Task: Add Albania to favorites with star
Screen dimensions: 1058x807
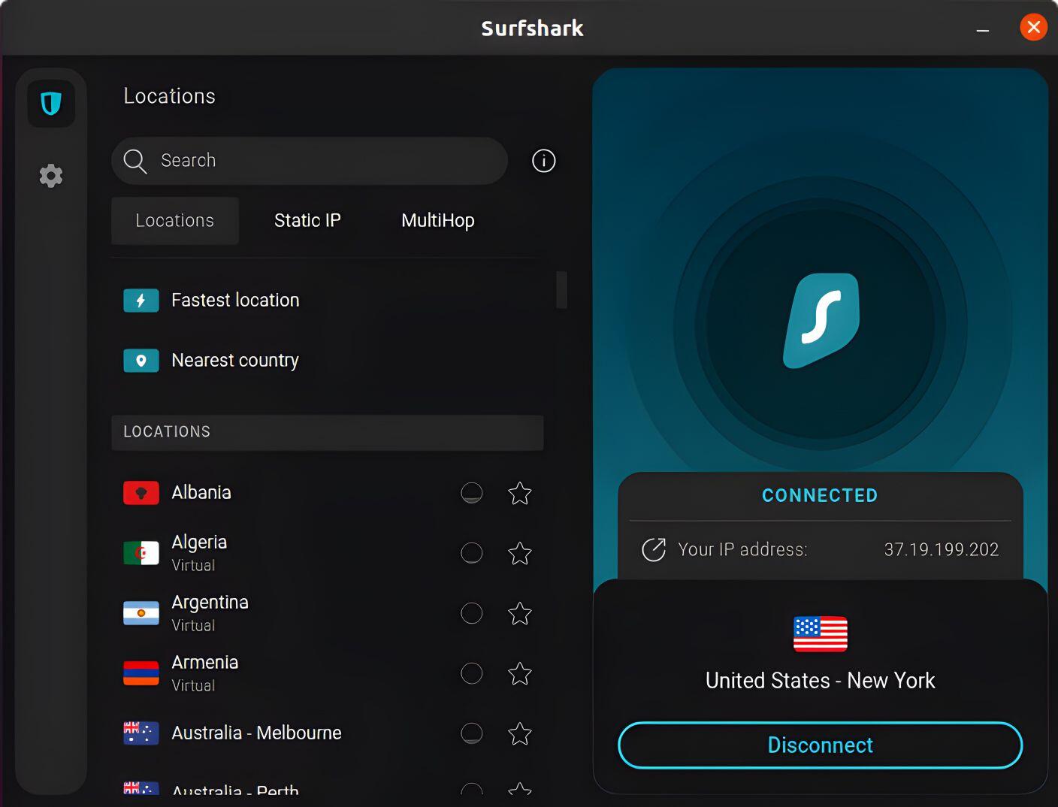Action: click(519, 494)
